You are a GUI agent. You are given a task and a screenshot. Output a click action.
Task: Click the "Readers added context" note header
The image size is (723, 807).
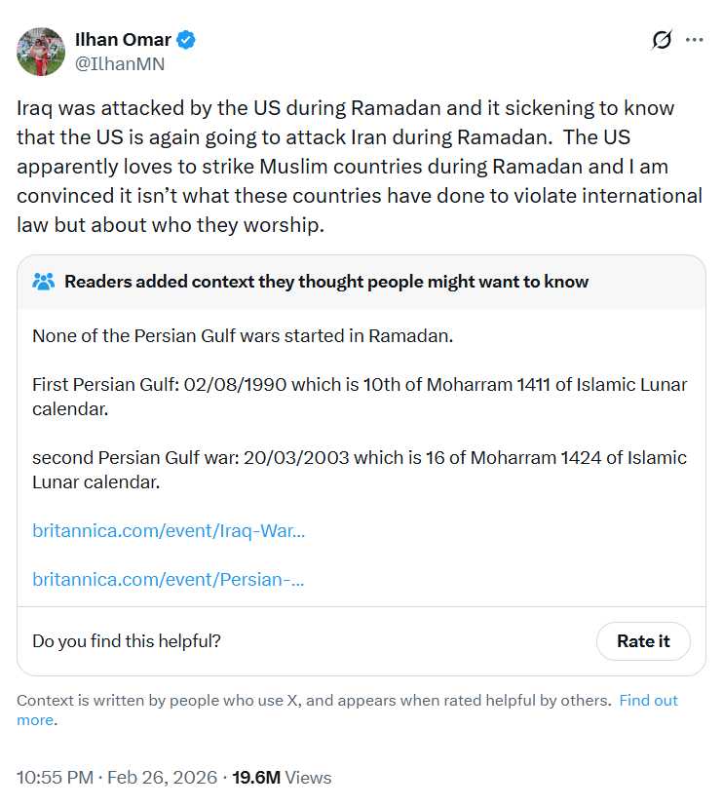(326, 282)
